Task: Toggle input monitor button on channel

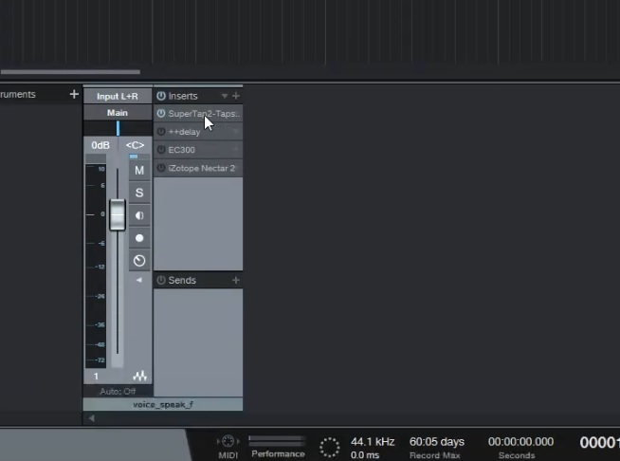Action: point(139,260)
